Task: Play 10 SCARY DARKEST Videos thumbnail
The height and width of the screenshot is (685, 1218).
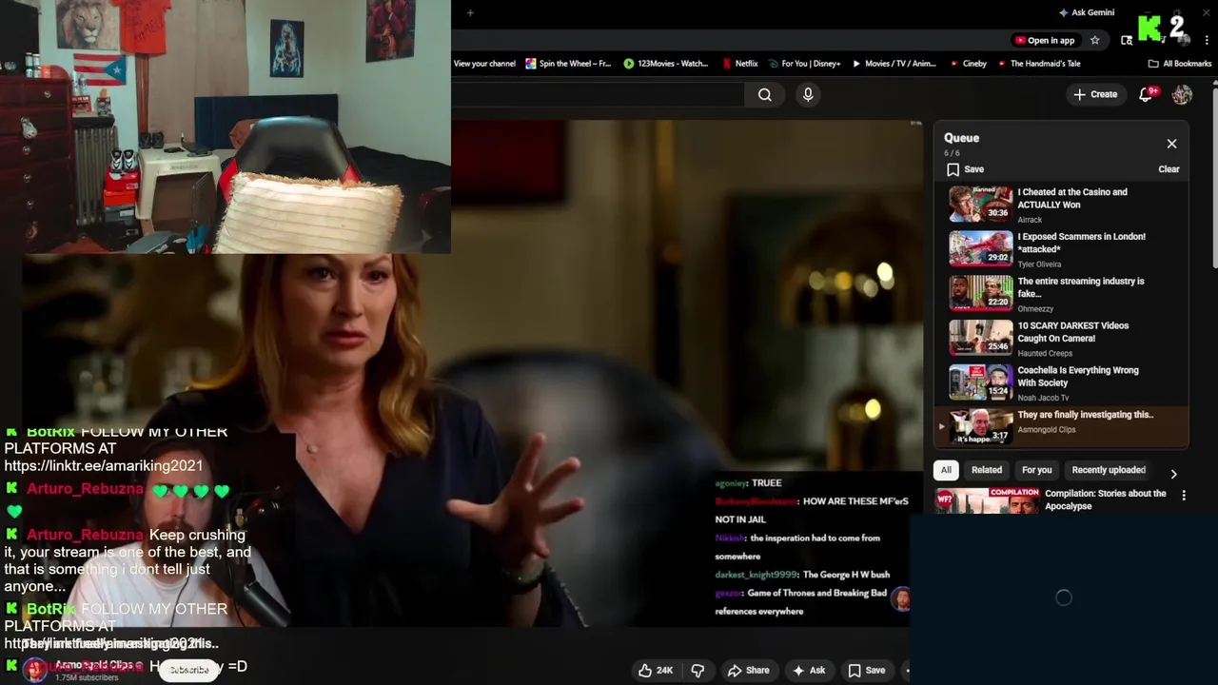Action: (x=980, y=338)
